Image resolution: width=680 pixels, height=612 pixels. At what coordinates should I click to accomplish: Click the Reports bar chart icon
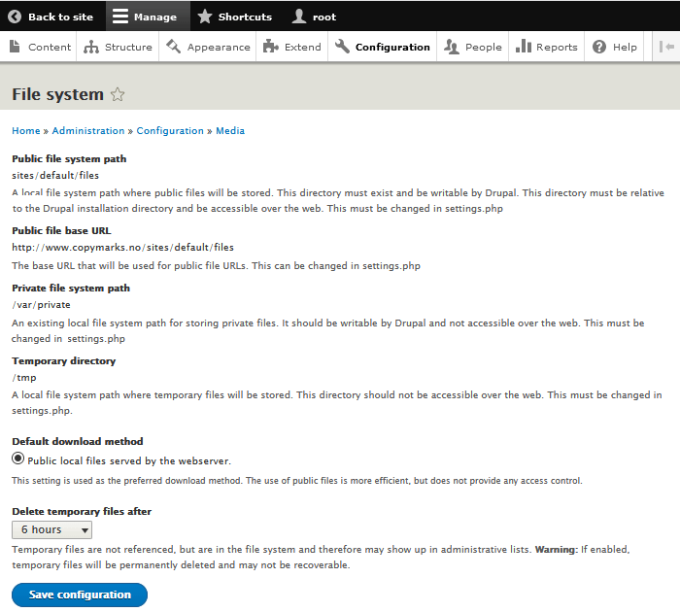tap(523, 47)
